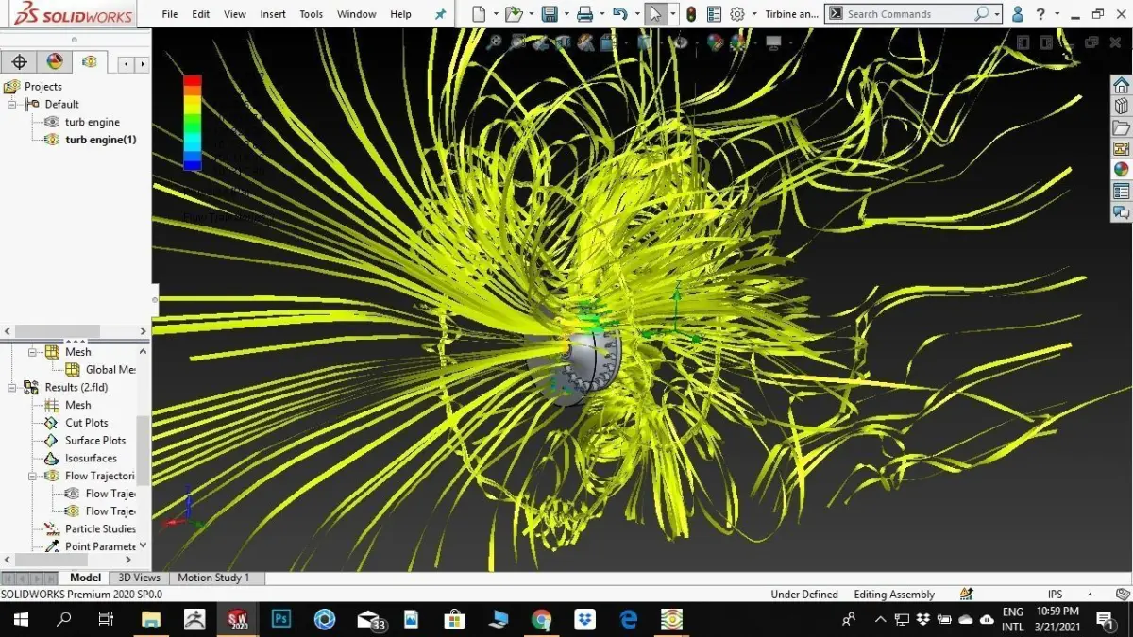Click the color legend bar in viewport
Image resolution: width=1133 pixels, height=637 pixels.
tap(192, 123)
